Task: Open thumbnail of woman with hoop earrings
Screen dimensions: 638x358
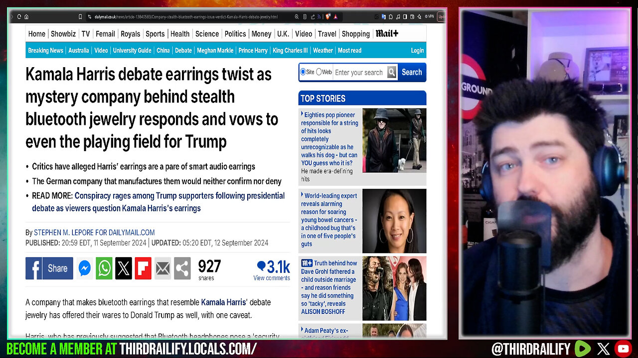Action: (x=394, y=221)
